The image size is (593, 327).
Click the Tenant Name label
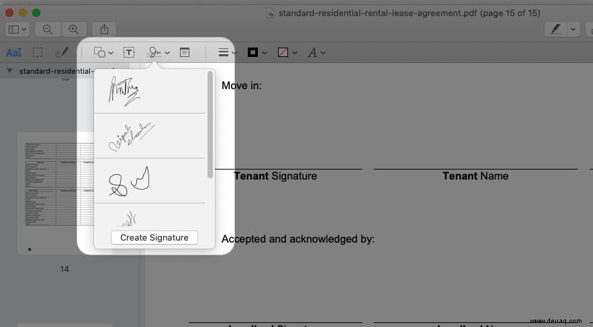[x=475, y=176]
